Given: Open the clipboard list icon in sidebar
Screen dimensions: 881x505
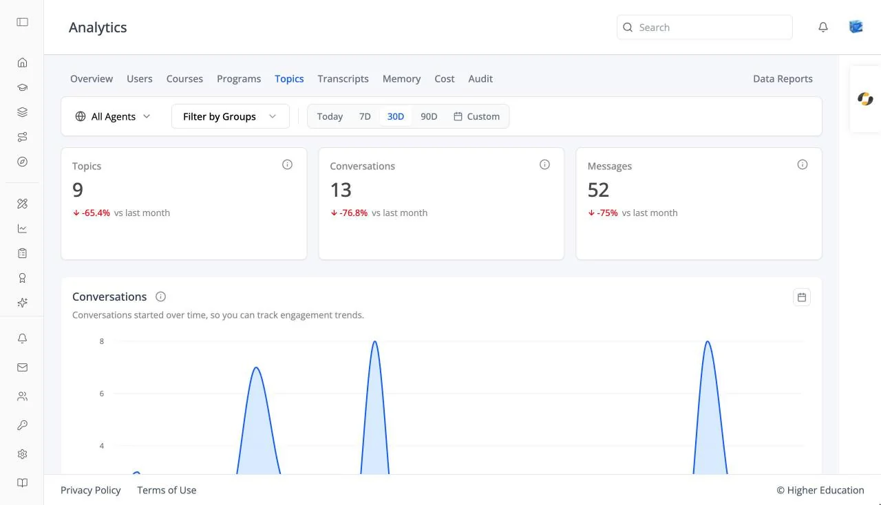Looking at the screenshot, I should (x=22, y=253).
